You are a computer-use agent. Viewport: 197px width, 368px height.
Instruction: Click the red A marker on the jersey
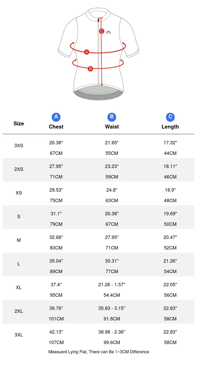pos(87,52)
